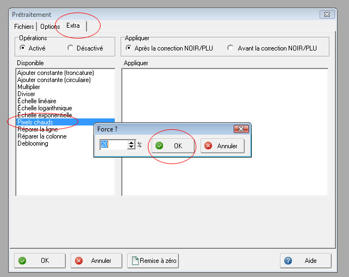Increase Force value with up arrow
349x277 pixels.
(x=132, y=142)
